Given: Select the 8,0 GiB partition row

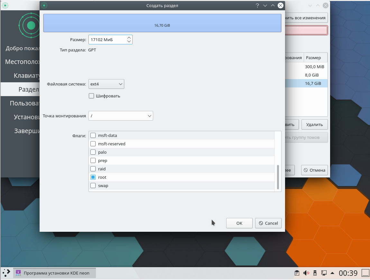Looking at the screenshot, I should click(306, 75).
